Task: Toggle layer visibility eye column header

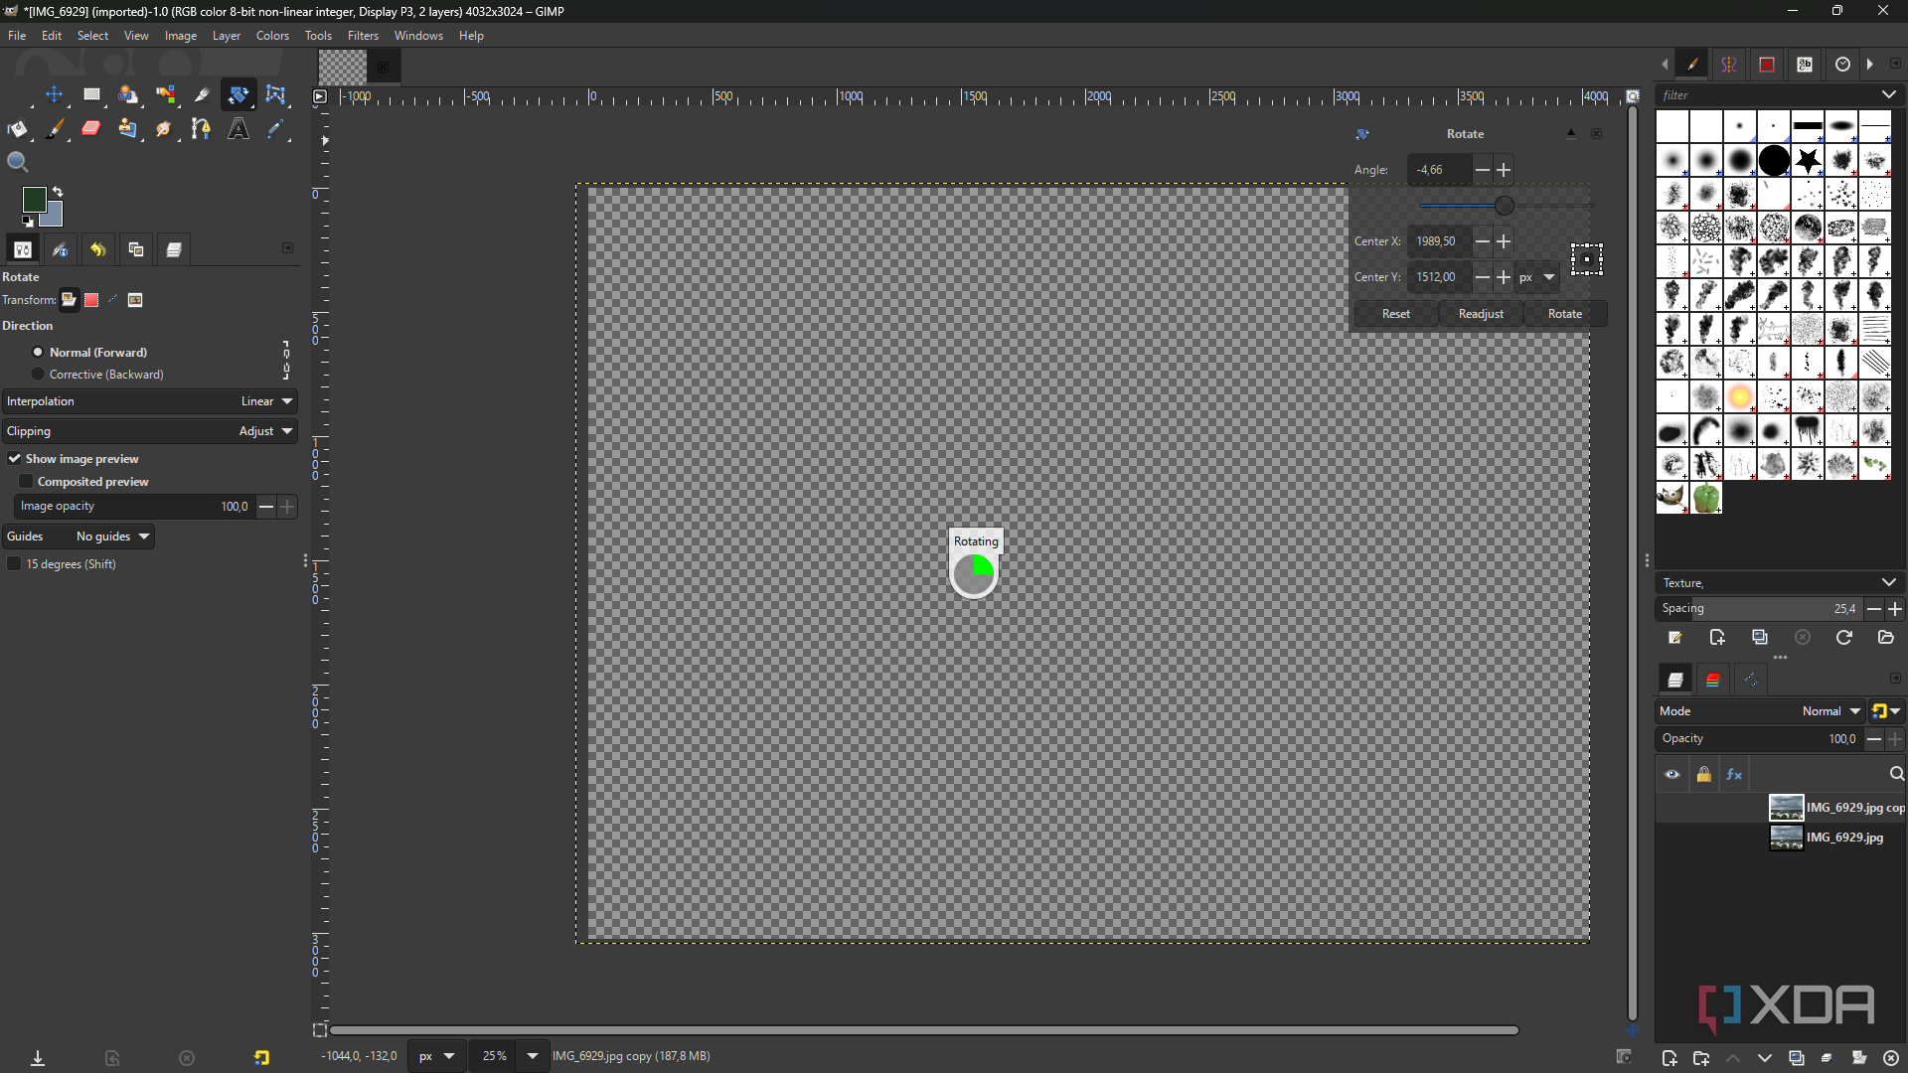Action: click(x=1672, y=774)
